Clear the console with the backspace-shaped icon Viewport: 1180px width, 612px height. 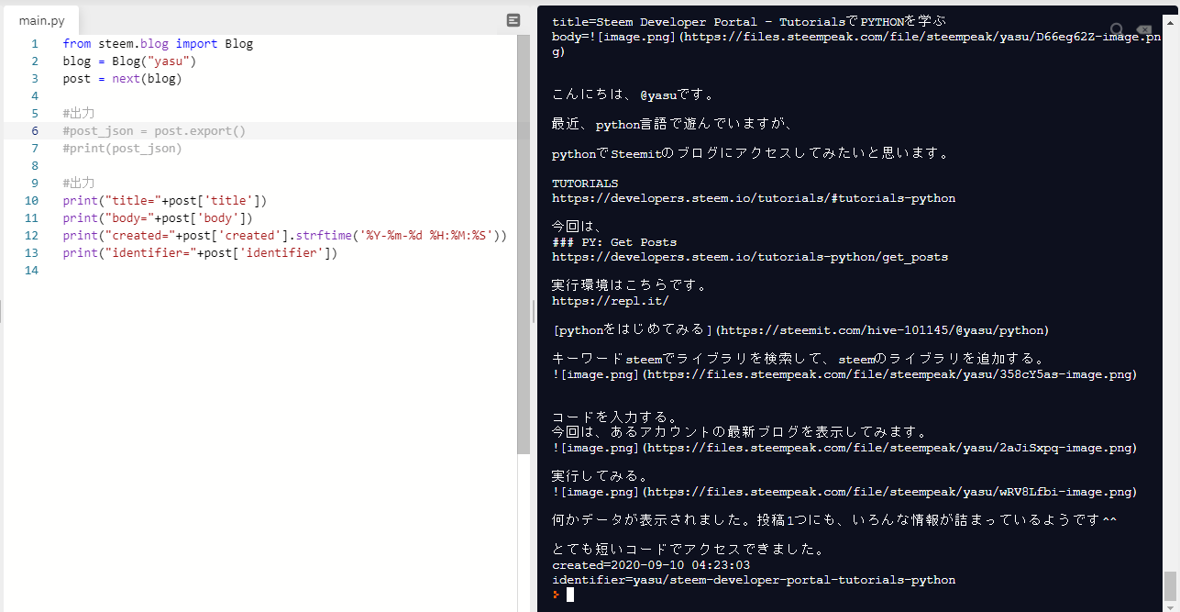[x=1143, y=30]
